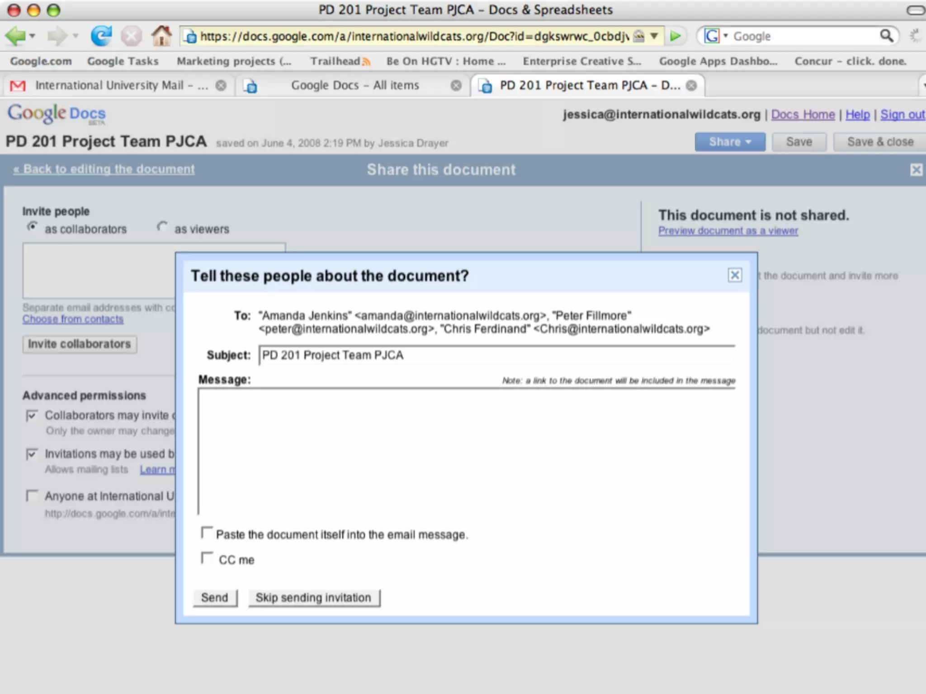Close the PD 201 Project Team tab

tap(691, 85)
